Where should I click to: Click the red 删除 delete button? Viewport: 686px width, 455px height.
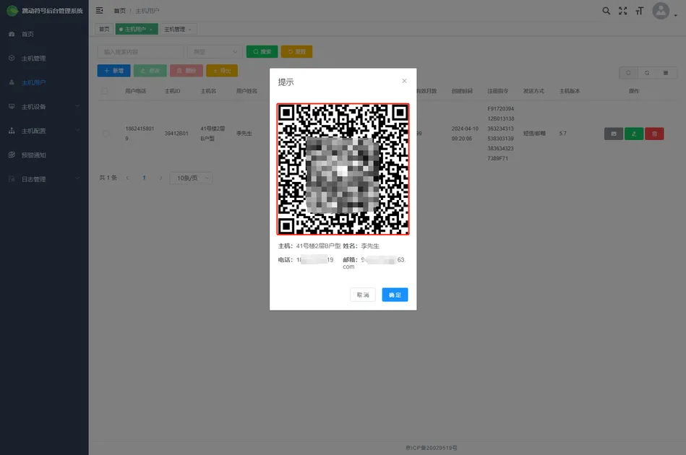(186, 71)
